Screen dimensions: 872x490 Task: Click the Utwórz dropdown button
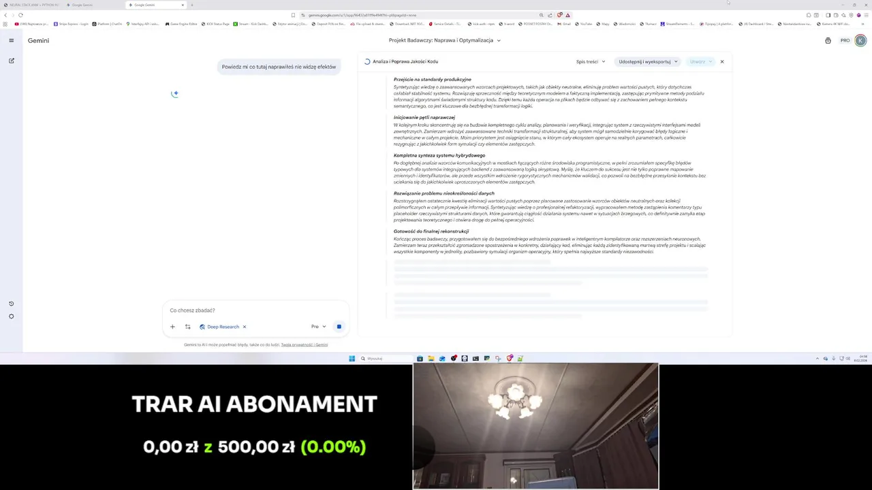(x=700, y=62)
